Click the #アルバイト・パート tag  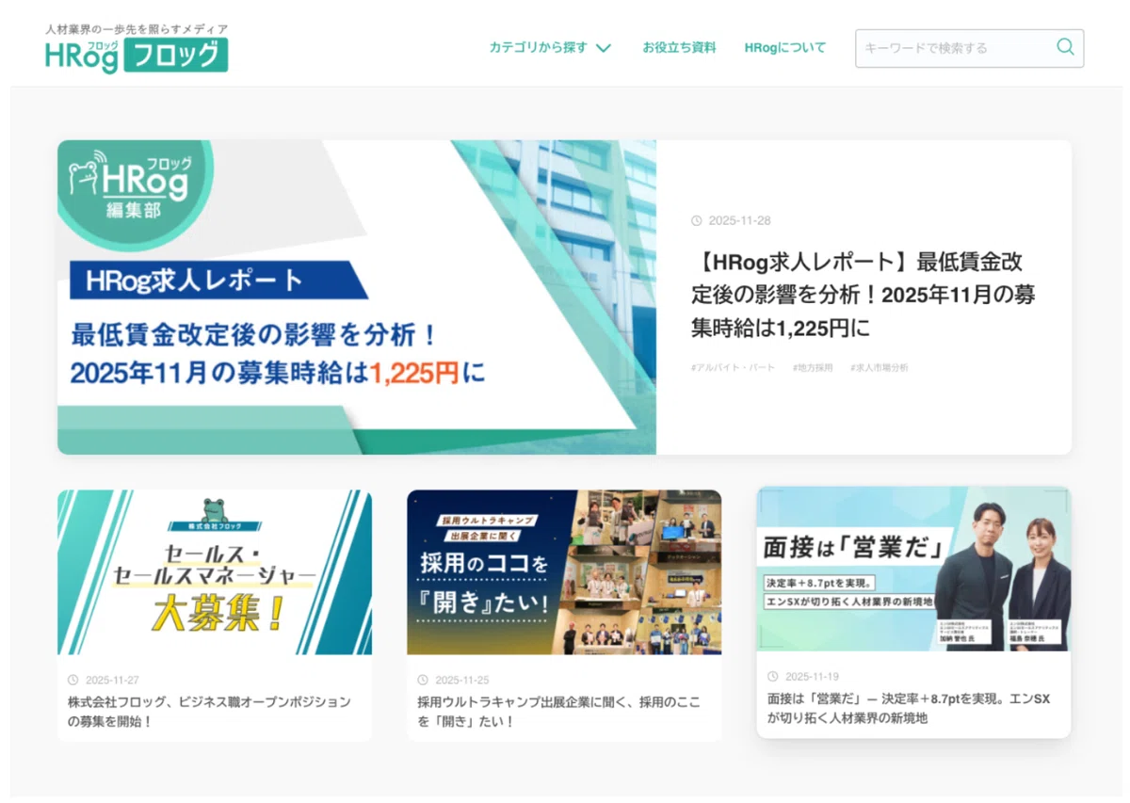pos(733,368)
